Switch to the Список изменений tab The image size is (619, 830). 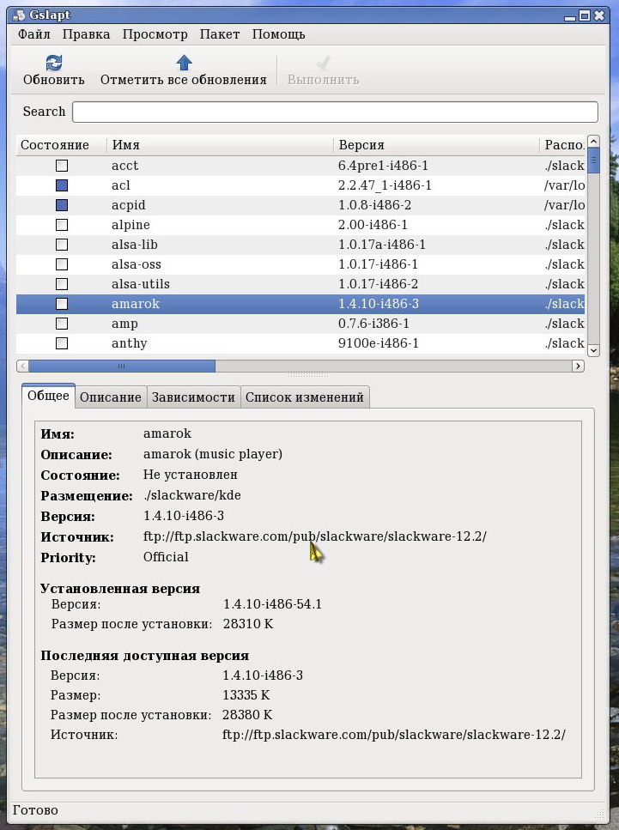pyautogui.click(x=305, y=397)
